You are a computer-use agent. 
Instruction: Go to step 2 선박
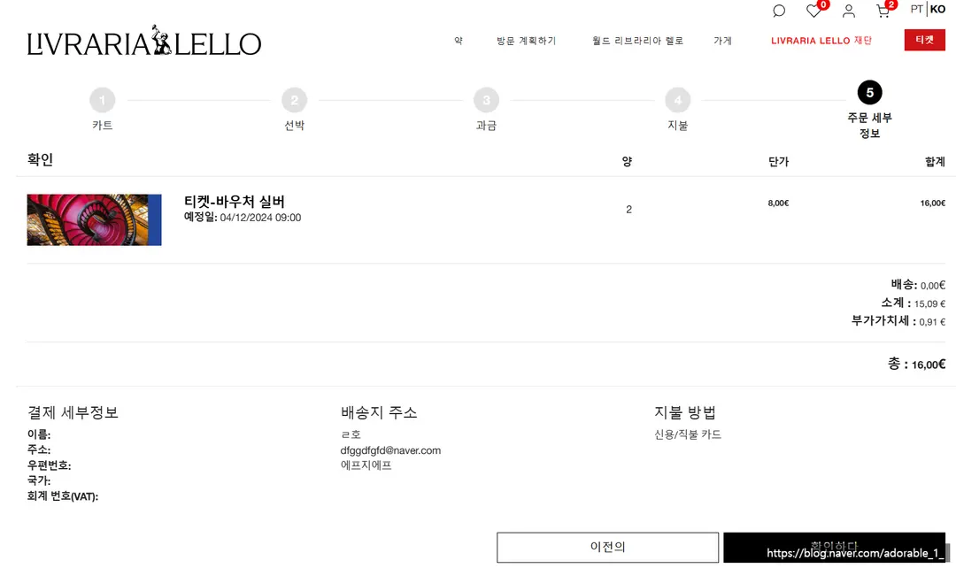(x=295, y=100)
